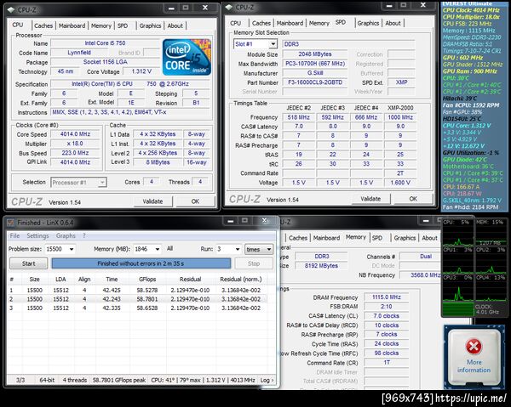Screen dimensions: 511x407
Task: Open Mainboard tab in bottom CPU-Z window
Action: coord(326,238)
